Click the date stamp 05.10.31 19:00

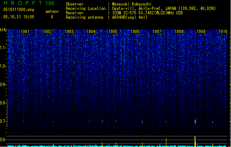19,17
